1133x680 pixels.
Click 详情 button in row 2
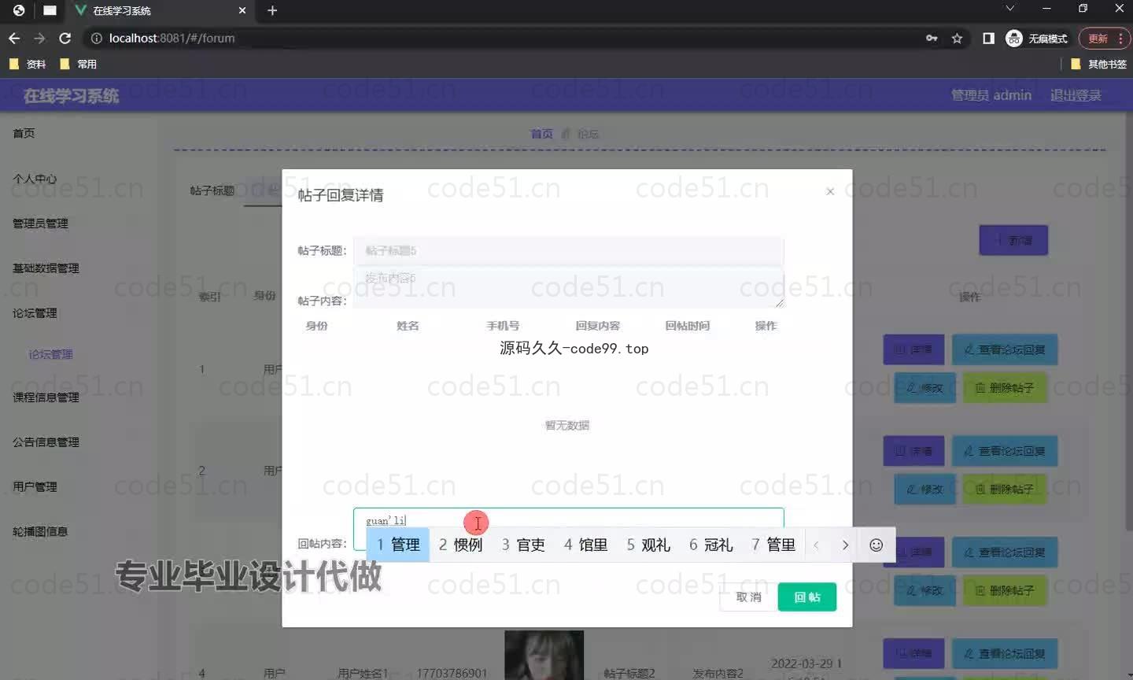(913, 451)
